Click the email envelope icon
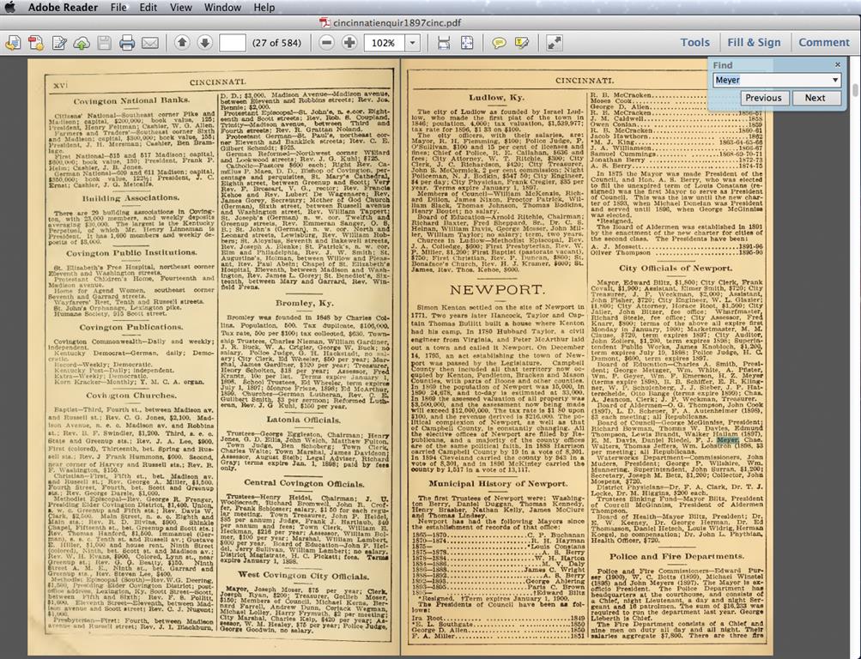 [x=150, y=42]
